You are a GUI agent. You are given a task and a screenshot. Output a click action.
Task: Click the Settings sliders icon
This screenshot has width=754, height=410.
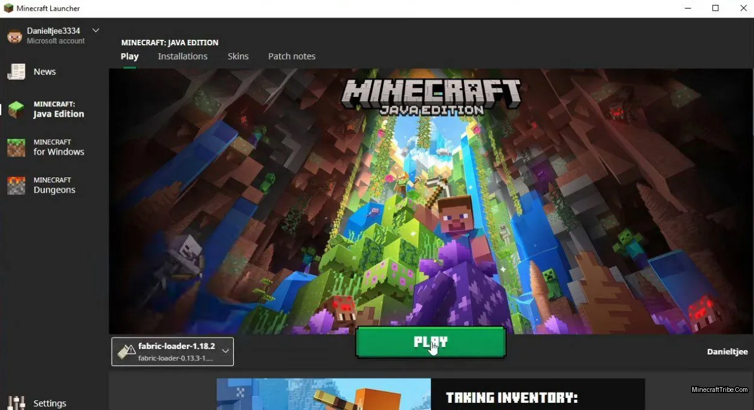16,403
